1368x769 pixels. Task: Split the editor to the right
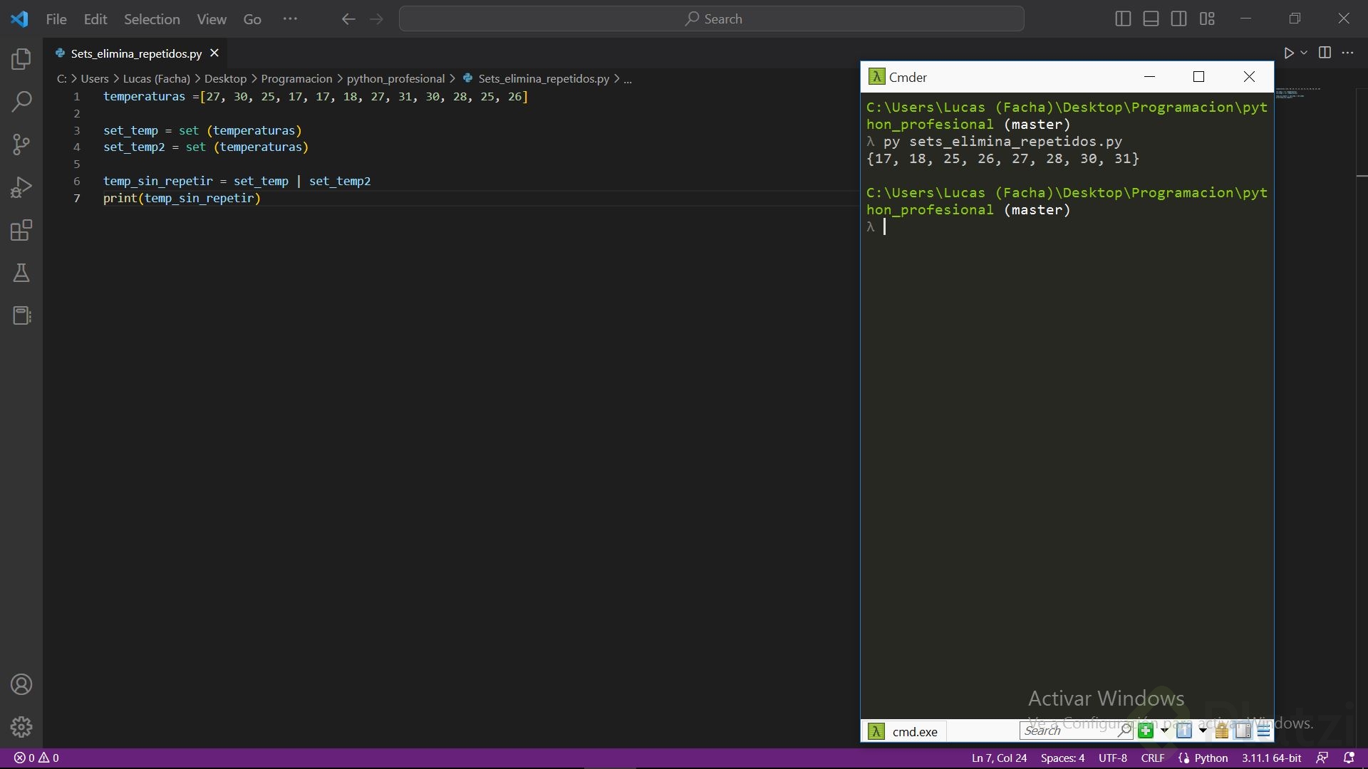click(x=1325, y=53)
